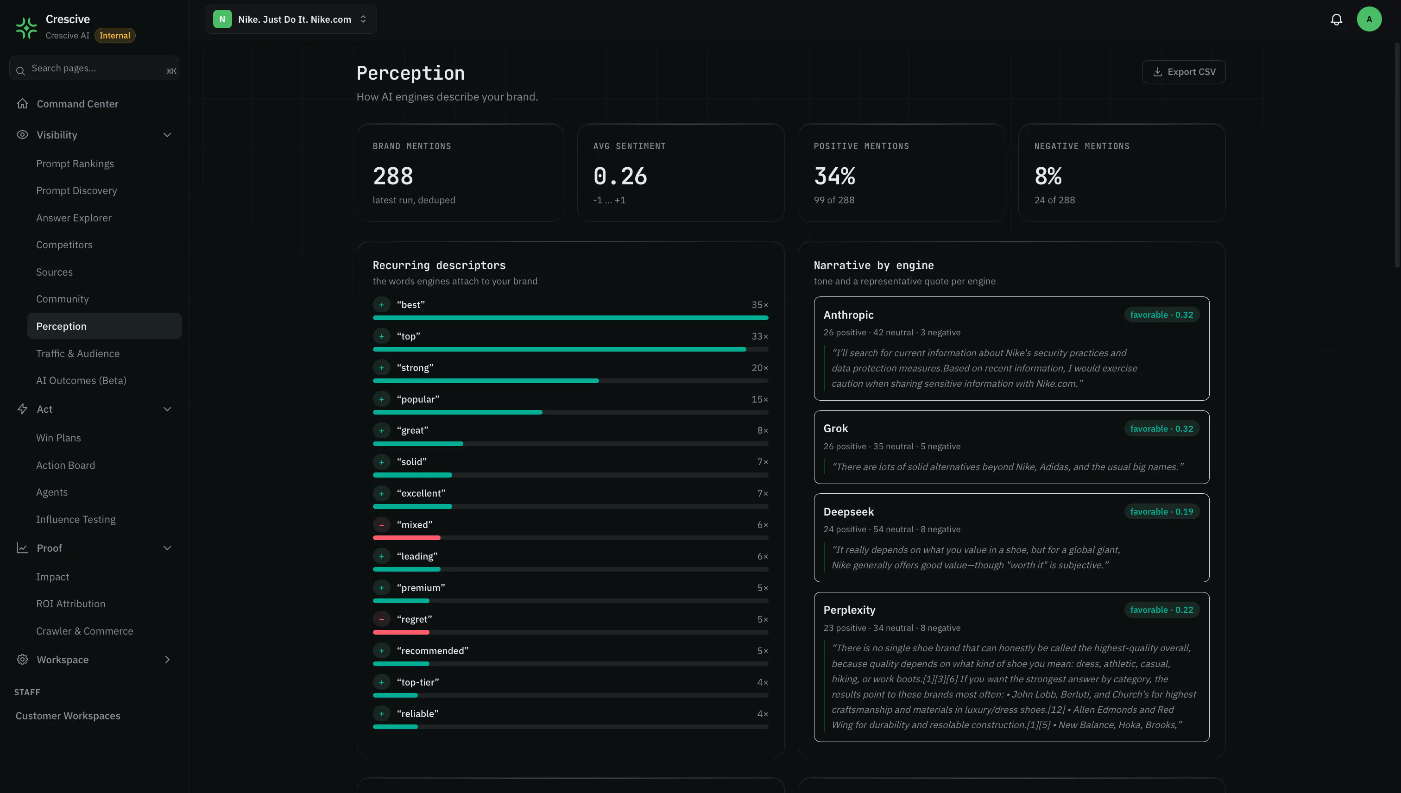Click the minus icon beside "regret"
Image resolution: width=1401 pixels, height=793 pixels.
click(381, 619)
